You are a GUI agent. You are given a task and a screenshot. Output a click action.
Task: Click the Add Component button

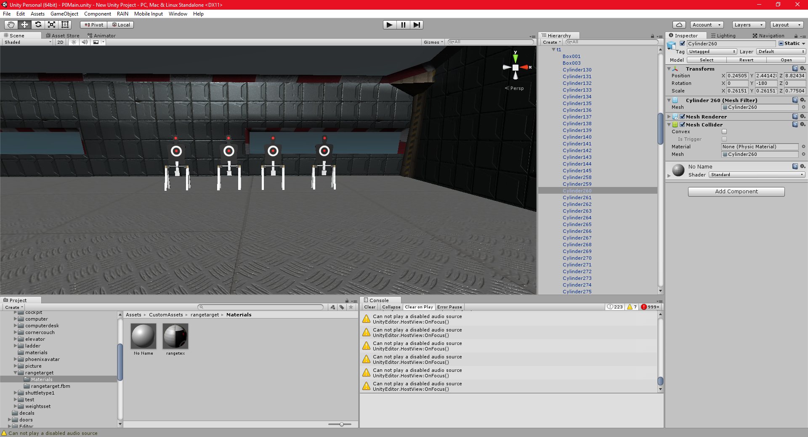pos(736,192)
